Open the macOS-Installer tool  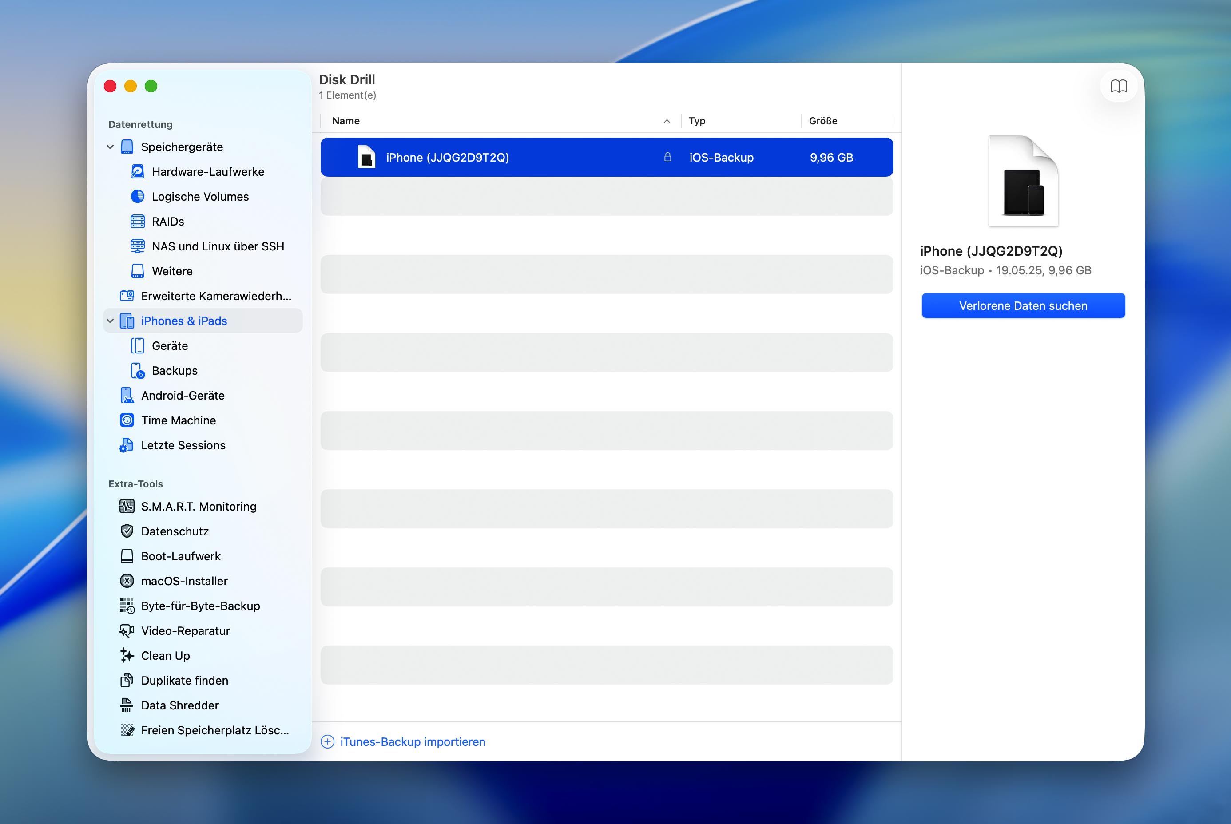click(x=184, y=581)
